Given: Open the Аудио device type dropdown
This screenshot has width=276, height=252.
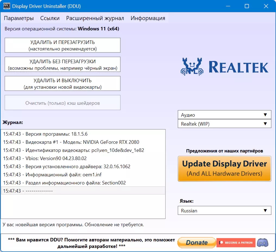Looking at the screenshot, I should coord(224,115).
